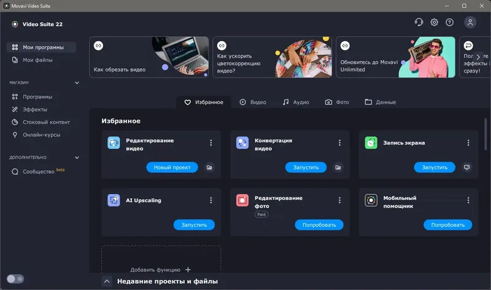Open user account profile icon

pos(470,22)
